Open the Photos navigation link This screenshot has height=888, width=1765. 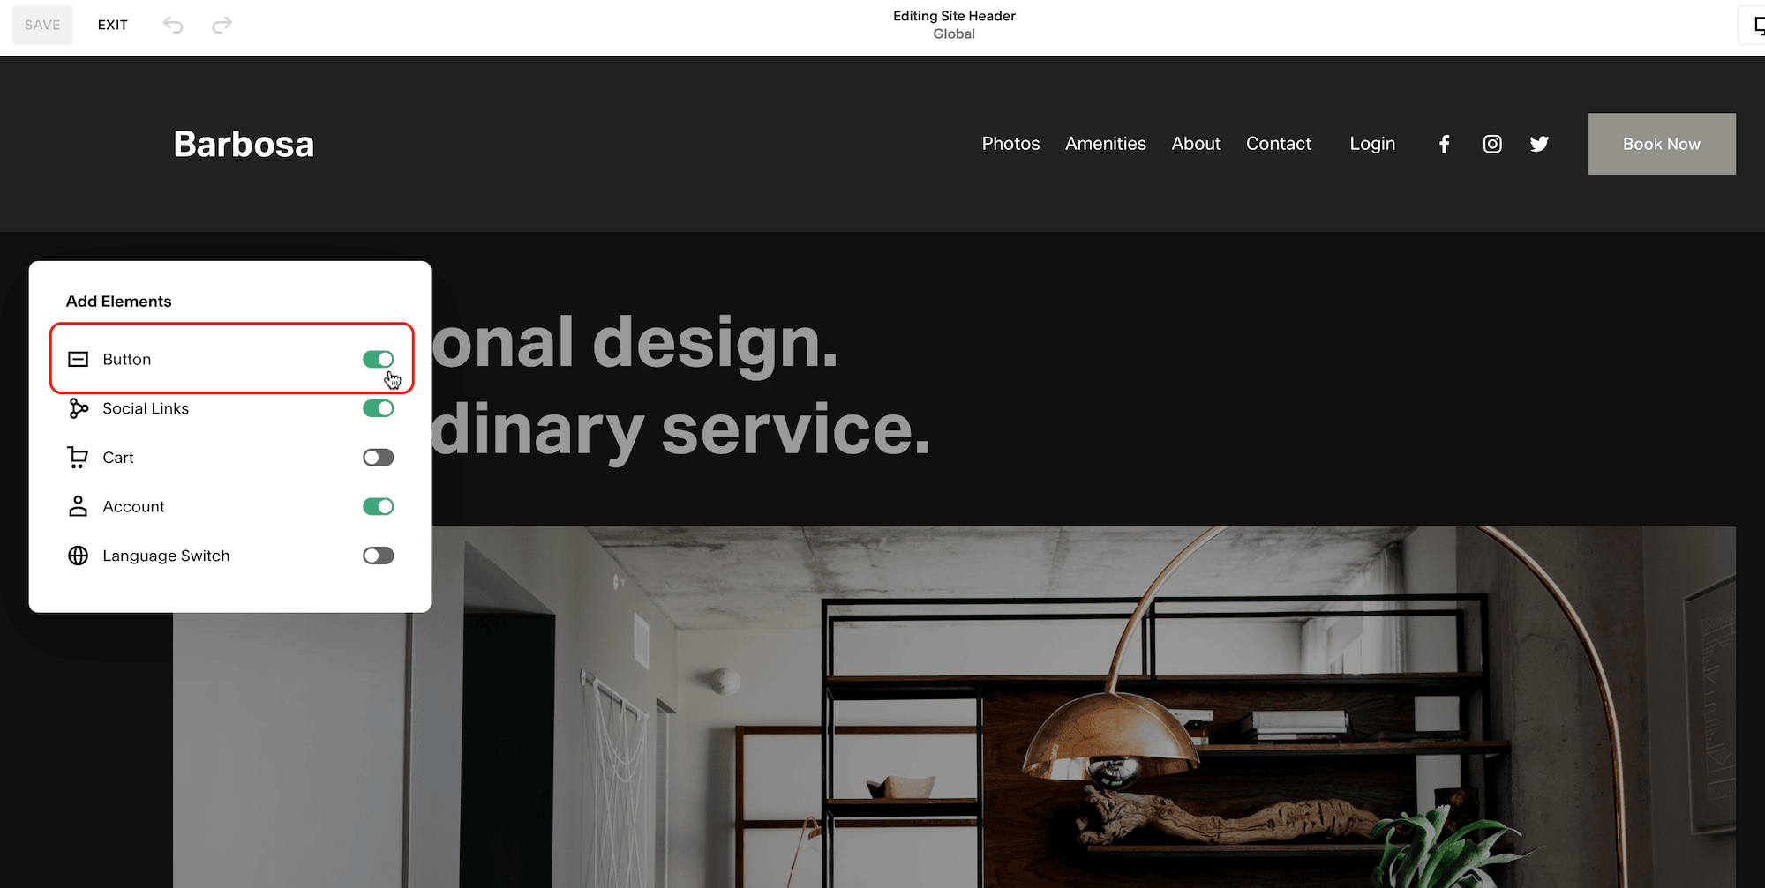coord(1010,144)
